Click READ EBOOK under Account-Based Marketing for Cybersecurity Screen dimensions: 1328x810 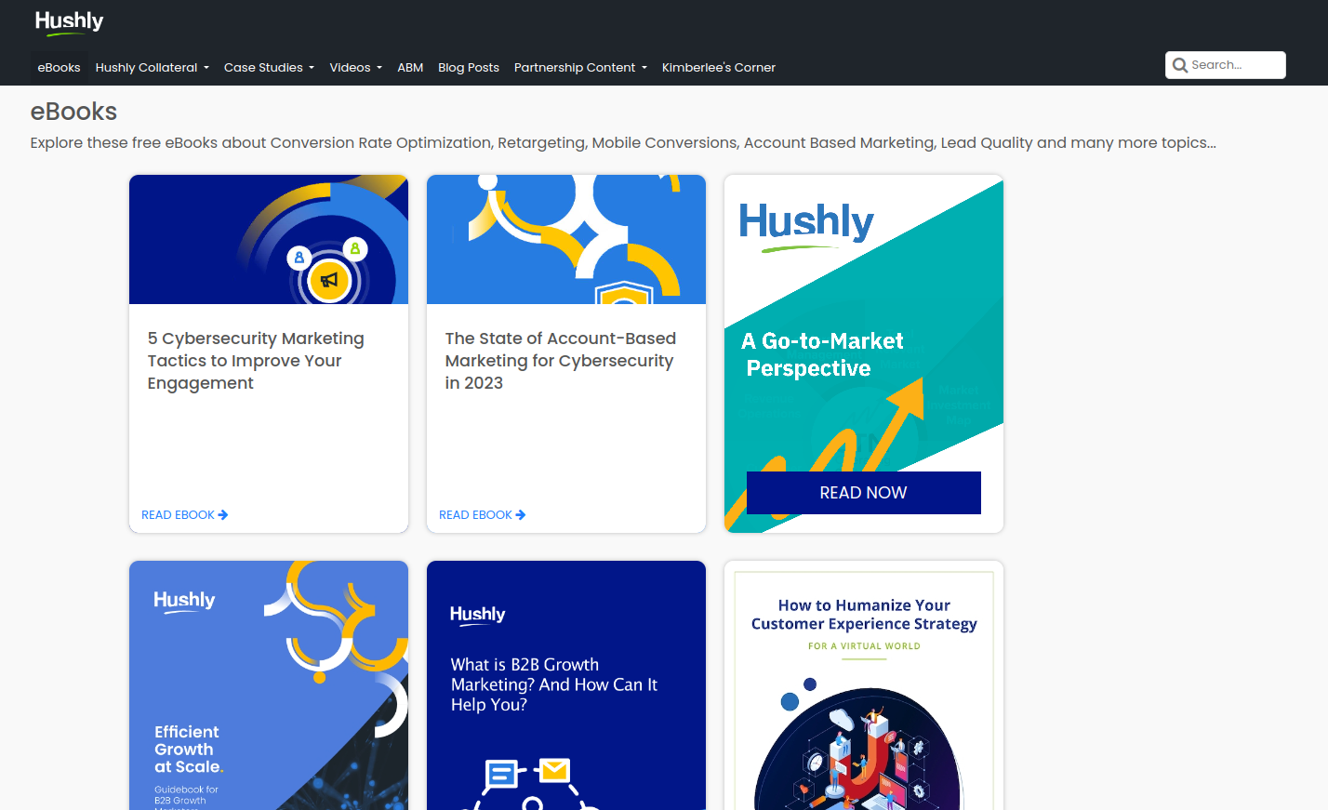[482, 514]
